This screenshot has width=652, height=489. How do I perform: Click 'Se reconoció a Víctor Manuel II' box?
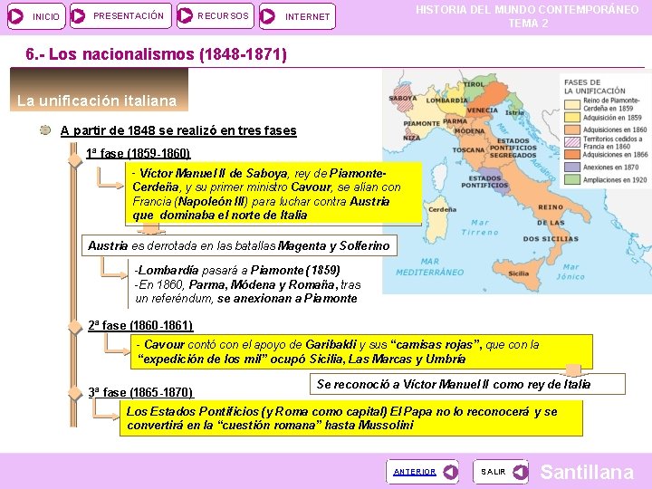pos(467,384)
